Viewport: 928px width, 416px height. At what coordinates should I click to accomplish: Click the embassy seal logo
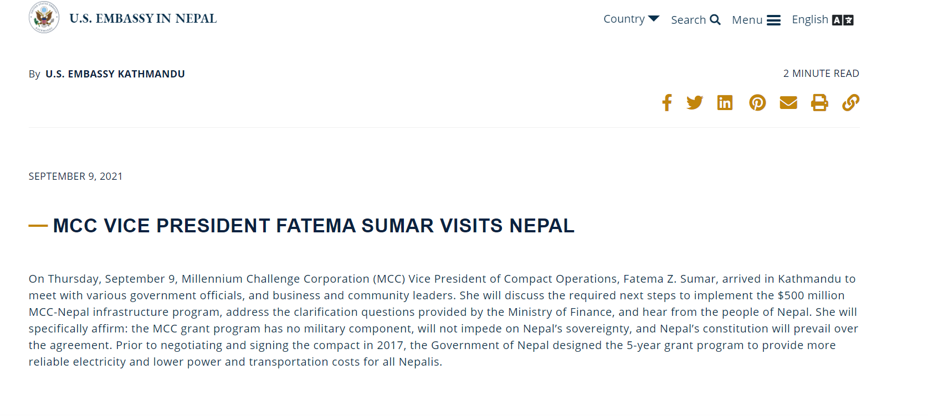pos(44,18)
